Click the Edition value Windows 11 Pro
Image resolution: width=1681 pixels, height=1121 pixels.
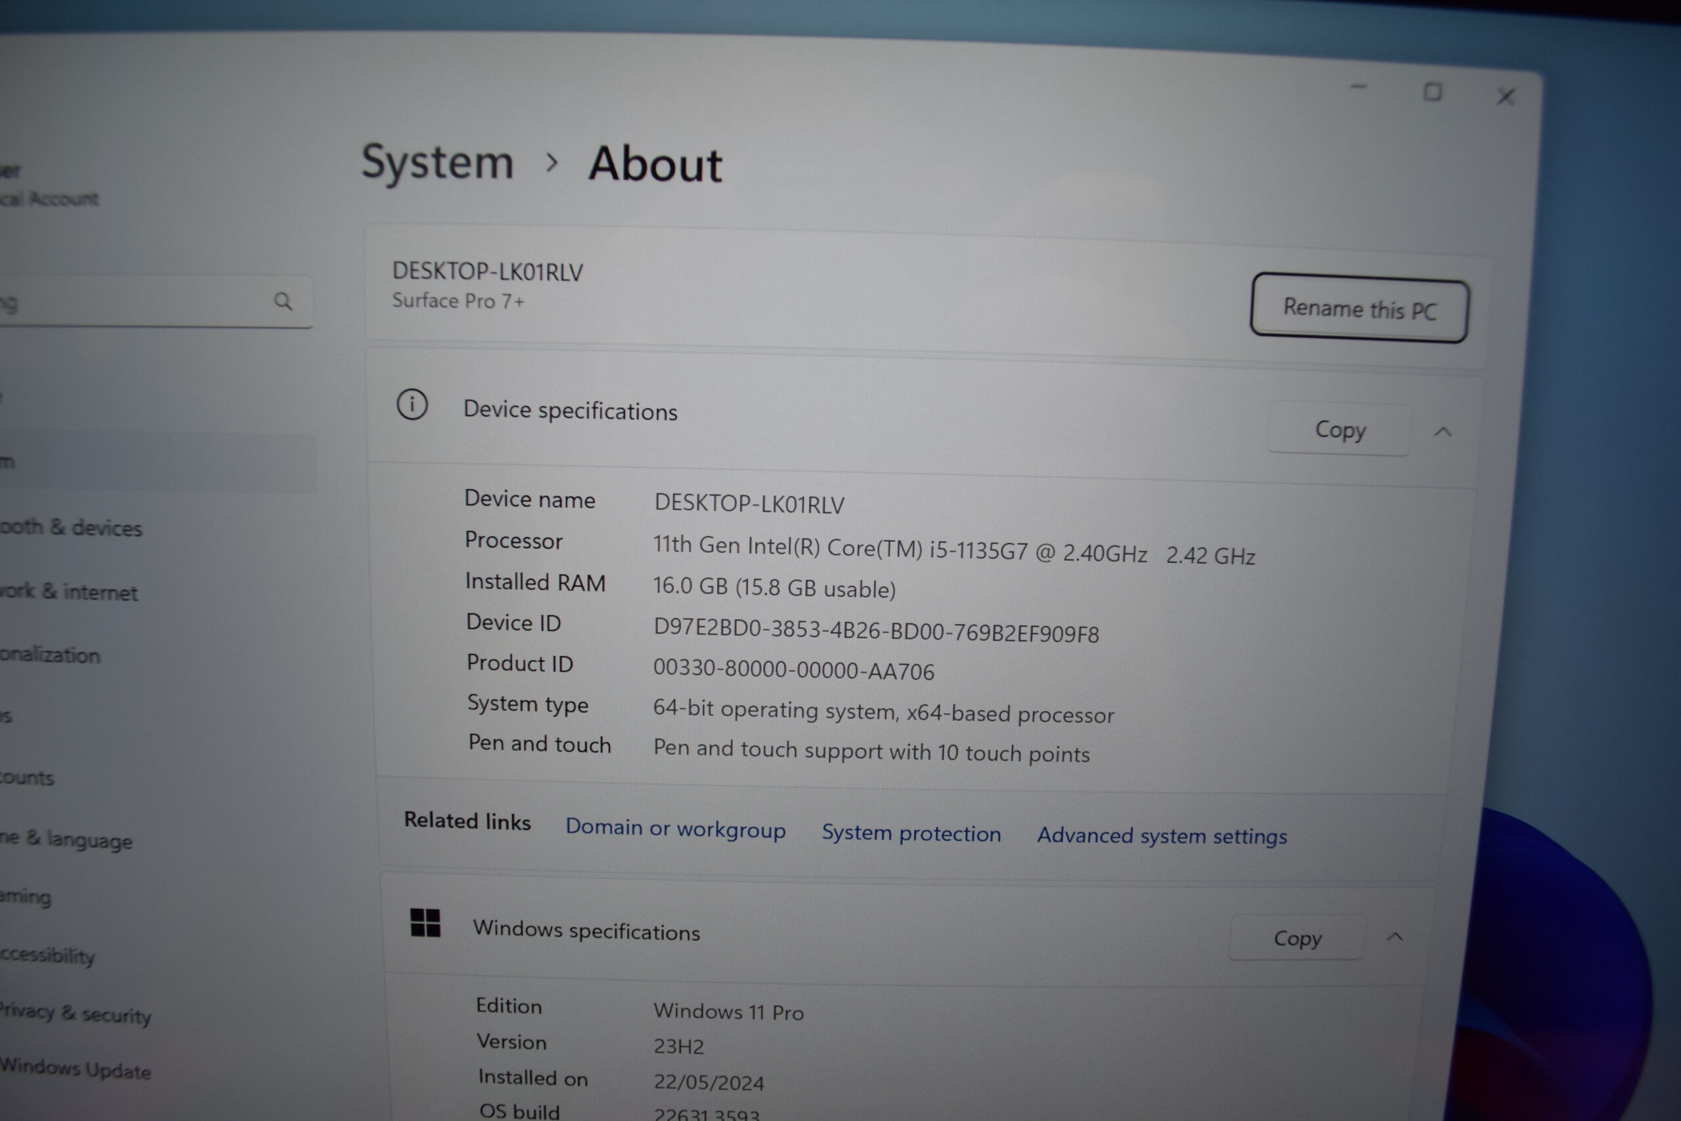728,1011
